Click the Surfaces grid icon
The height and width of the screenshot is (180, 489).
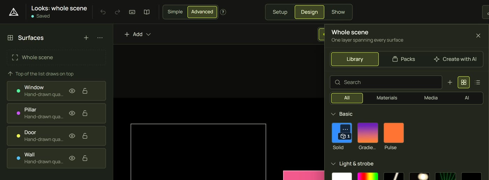10,38
